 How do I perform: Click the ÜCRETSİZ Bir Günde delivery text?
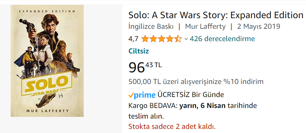[x=190, y=95]
